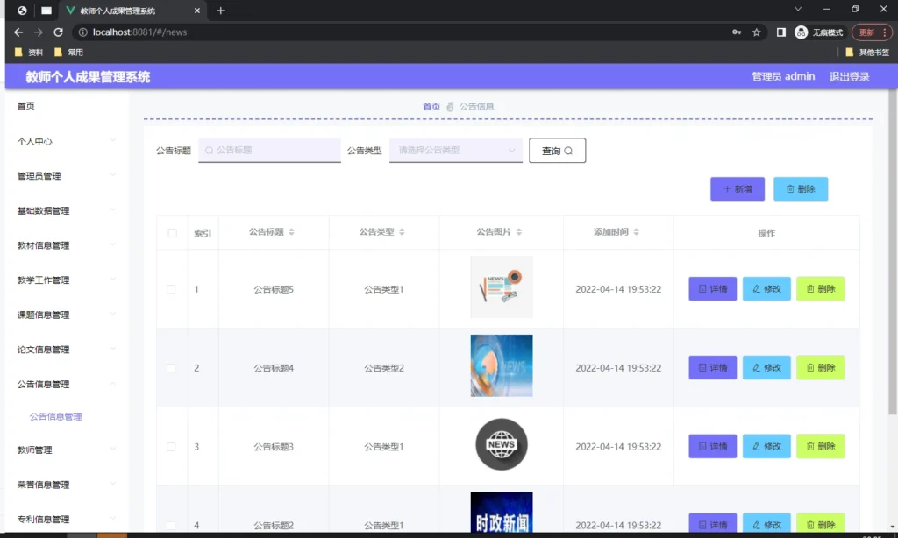Screen dimensions: 898x538
Task: Click the pencil 修改 icon for 公告标题4
Action: (758, 367)
